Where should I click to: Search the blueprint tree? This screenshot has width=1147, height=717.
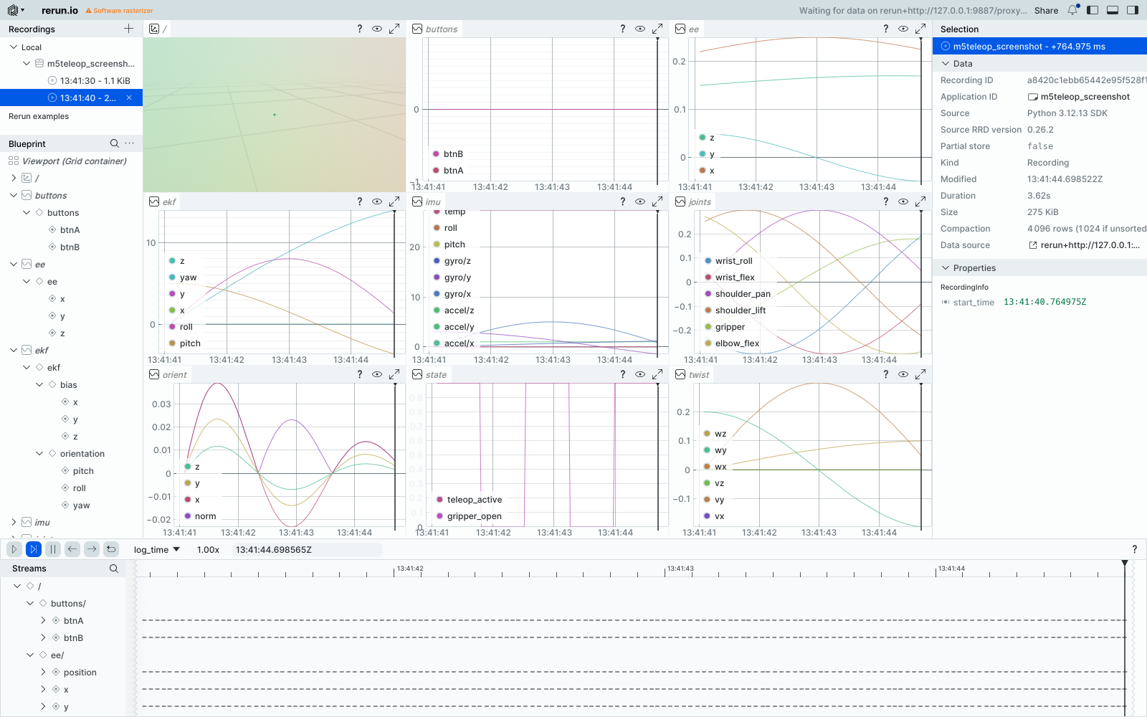point(114,143)
